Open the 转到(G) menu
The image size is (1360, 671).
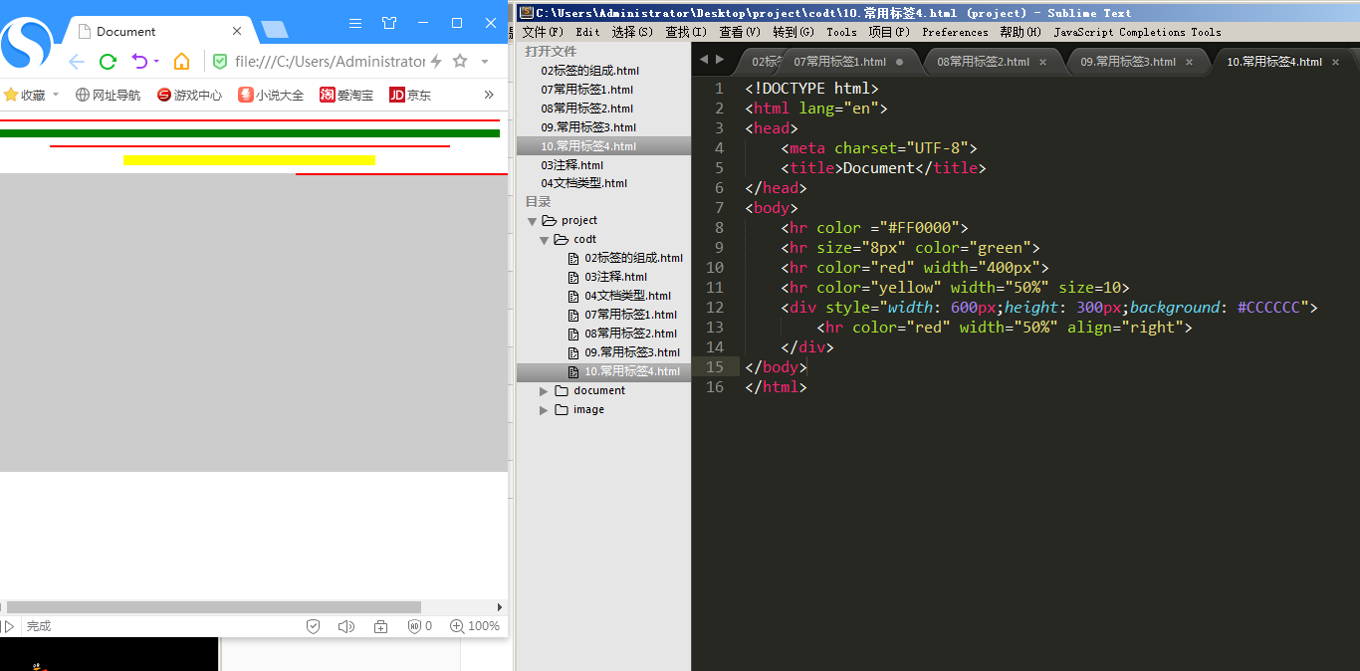tap(793, 32)
